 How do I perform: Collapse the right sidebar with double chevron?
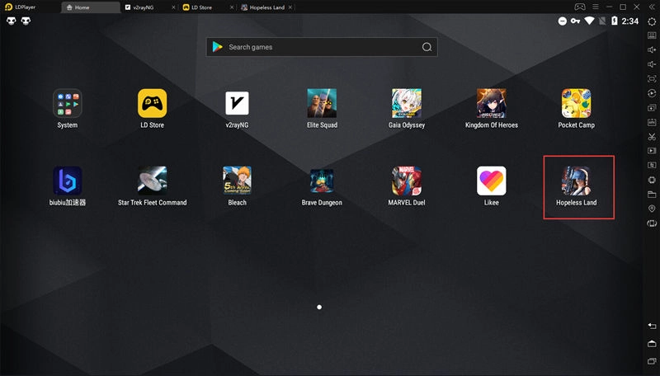tap(652, 7)
